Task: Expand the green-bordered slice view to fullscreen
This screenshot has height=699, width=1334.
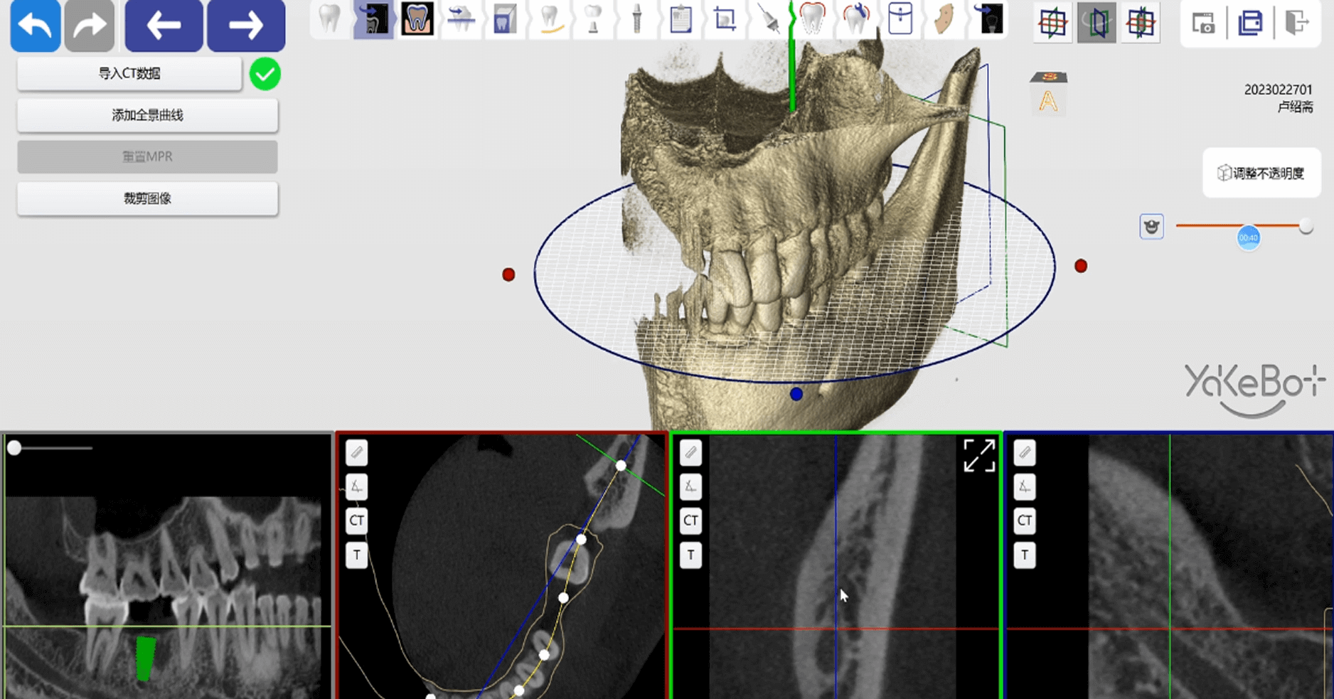Action: click(x=978, y=456)
